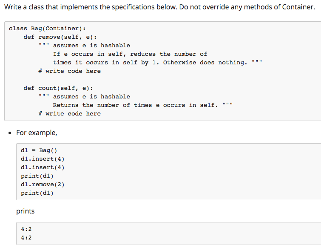Image resolution: width=321 pixels, height=248 pixels.
Task: Click the 'd1 = Bag()' example line
Action: click(39, 150)
